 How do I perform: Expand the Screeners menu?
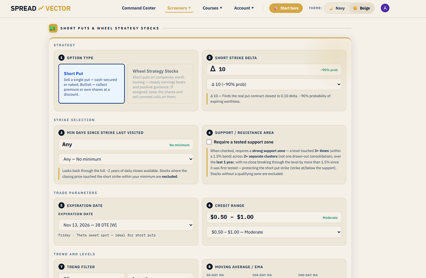179,8
